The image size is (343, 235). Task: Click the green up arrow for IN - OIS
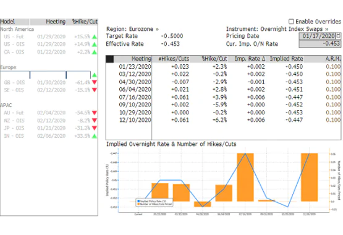pos(95,136)
